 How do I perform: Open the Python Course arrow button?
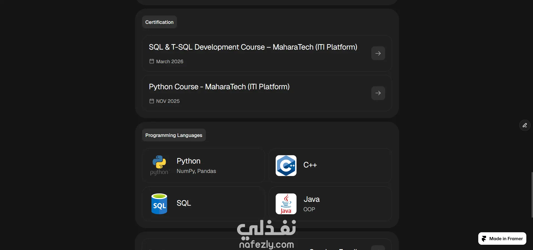(378, 93)
